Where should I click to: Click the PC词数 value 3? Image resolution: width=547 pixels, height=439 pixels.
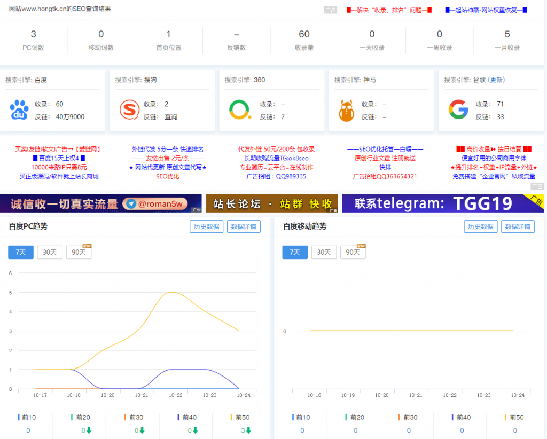coord(34,34)
